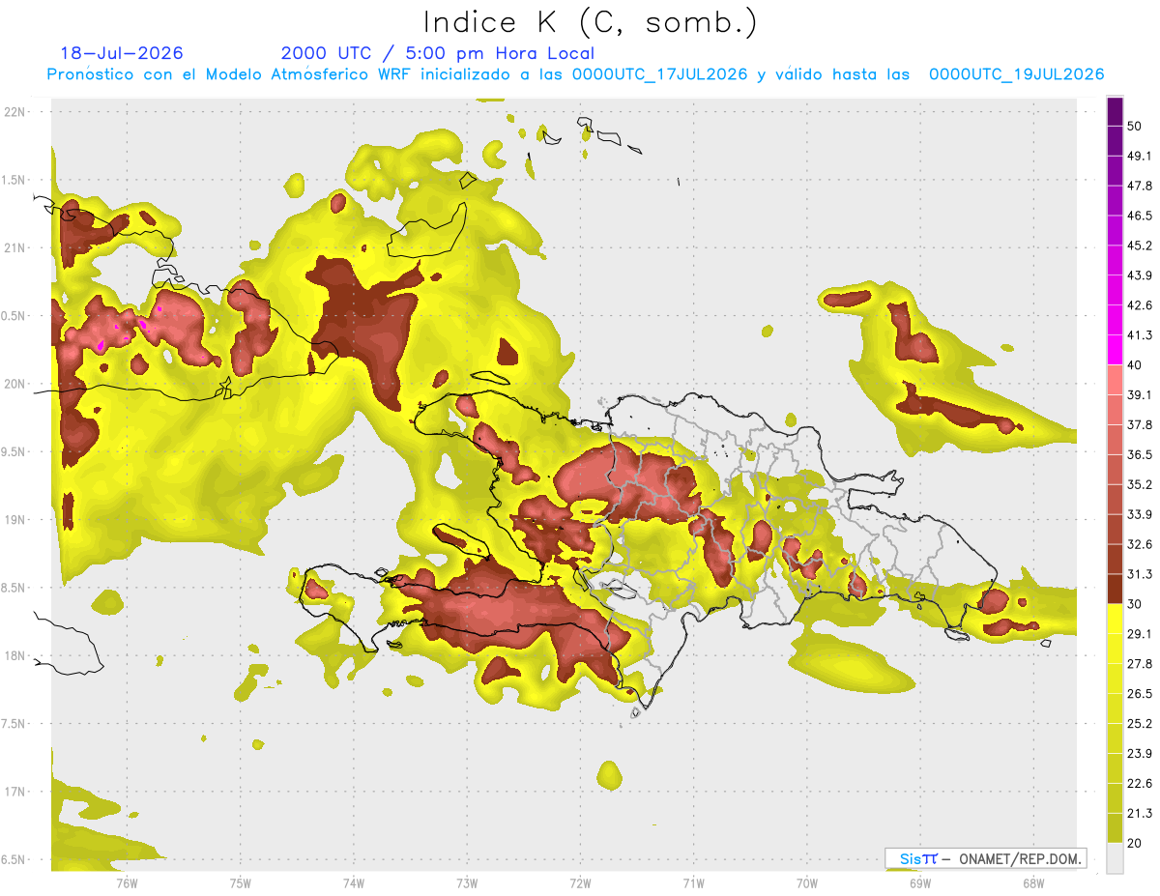Viewport: 1160px width, 896px height.
Task: Click the 20N latitude axis label
Action: pyautogui.click(x=14, y=384)
